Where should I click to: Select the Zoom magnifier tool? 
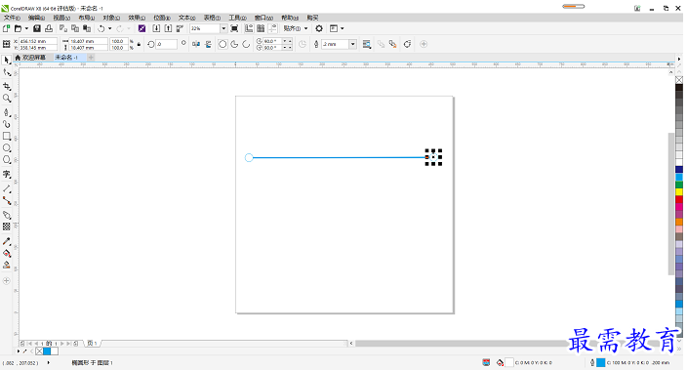7,99
